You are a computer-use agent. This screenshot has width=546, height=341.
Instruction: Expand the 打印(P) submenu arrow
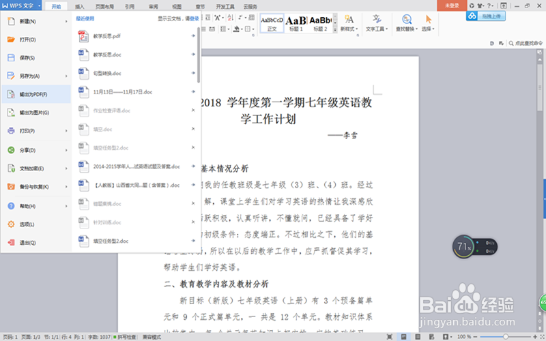point(66,131)
